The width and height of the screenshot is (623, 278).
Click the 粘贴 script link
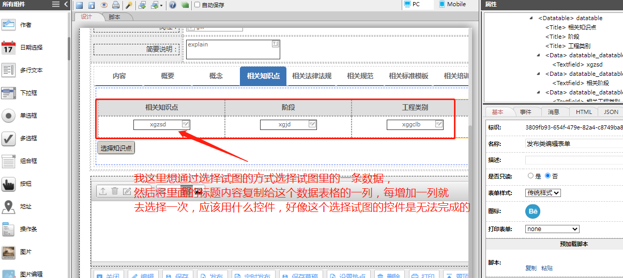point(547,268)
